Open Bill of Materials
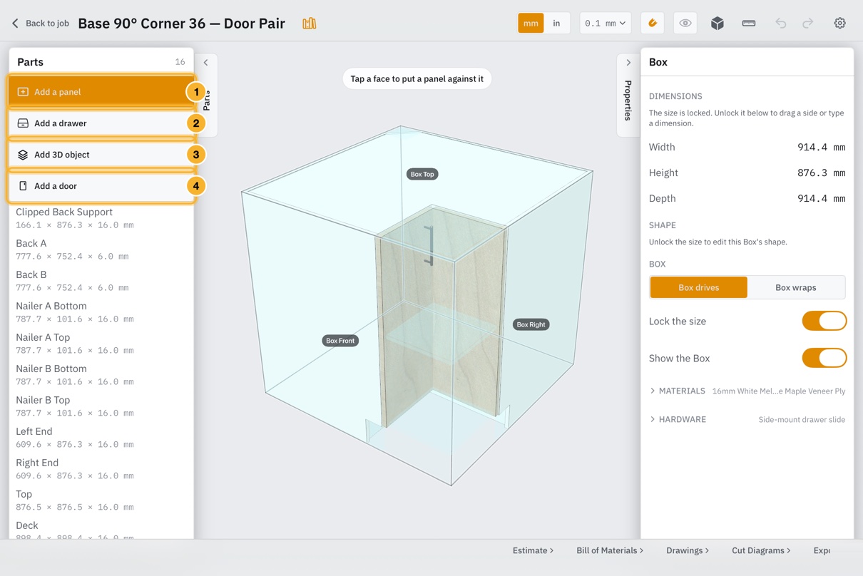 pyautogui.click(x=610, y=550)
